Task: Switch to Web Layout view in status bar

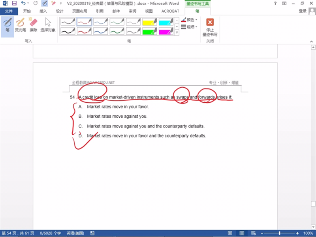Action: click(253, 233)
